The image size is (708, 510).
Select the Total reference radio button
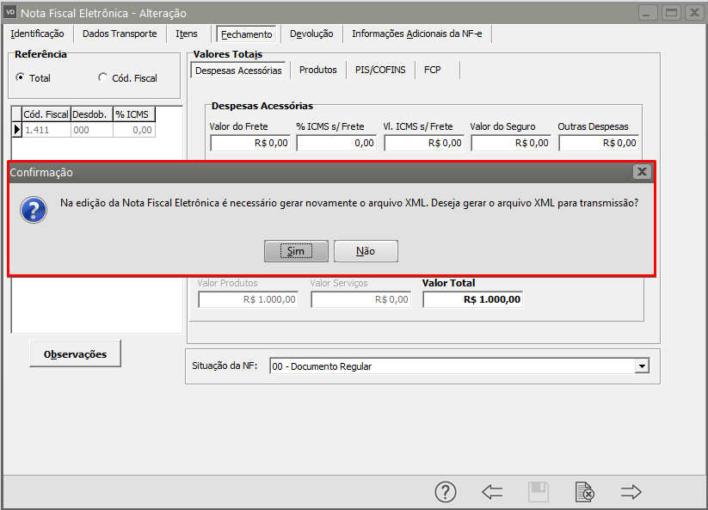[21, 77]
